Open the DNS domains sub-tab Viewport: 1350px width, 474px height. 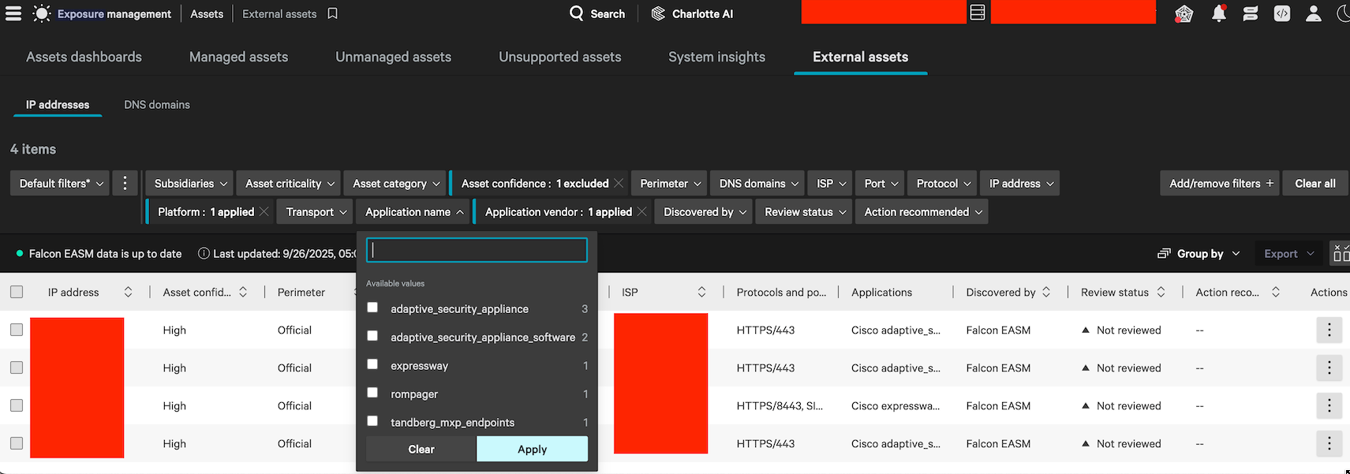point(157,104)
